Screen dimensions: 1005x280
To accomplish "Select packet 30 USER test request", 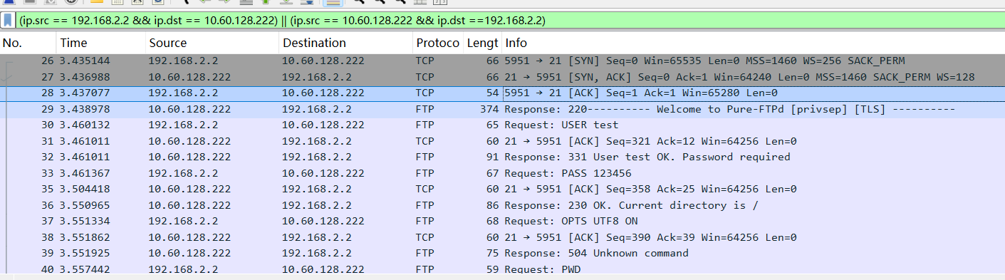I will pyautogui.click(x=502, y=125).
